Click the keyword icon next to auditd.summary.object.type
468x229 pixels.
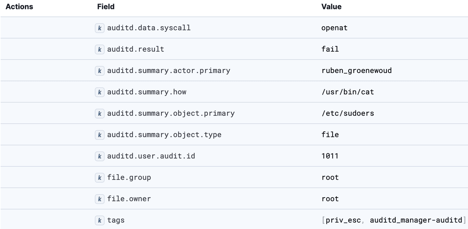pyautogui.click(x=99, y=135)
